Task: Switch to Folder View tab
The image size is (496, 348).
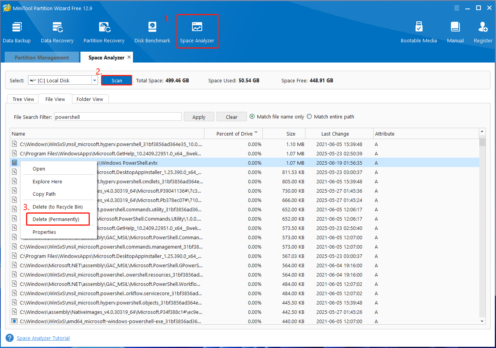Action: coord(90,99)
